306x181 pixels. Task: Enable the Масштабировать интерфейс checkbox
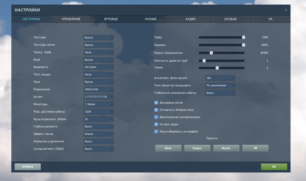coord(156,132)
